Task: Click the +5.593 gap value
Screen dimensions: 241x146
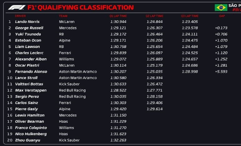Action: 221,72
